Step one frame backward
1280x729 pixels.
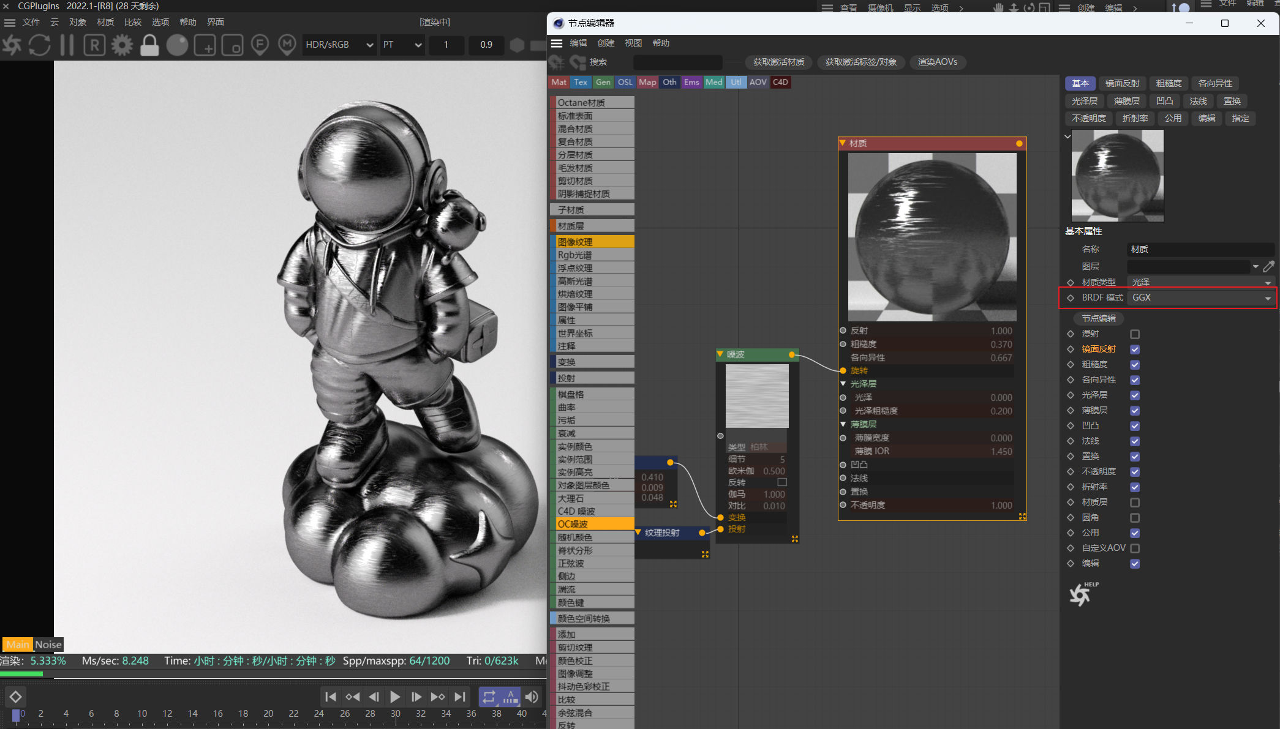374,697
